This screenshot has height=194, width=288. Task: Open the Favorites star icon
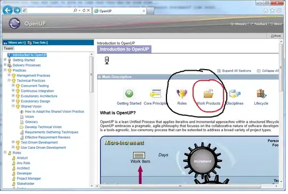[272, 11]
